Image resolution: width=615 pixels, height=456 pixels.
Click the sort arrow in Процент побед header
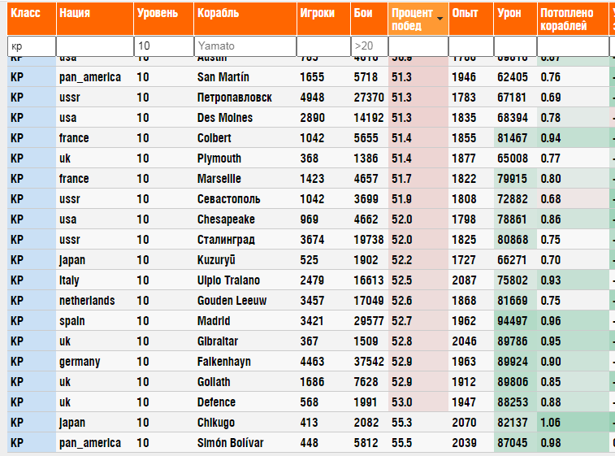[x=440, y=18]
